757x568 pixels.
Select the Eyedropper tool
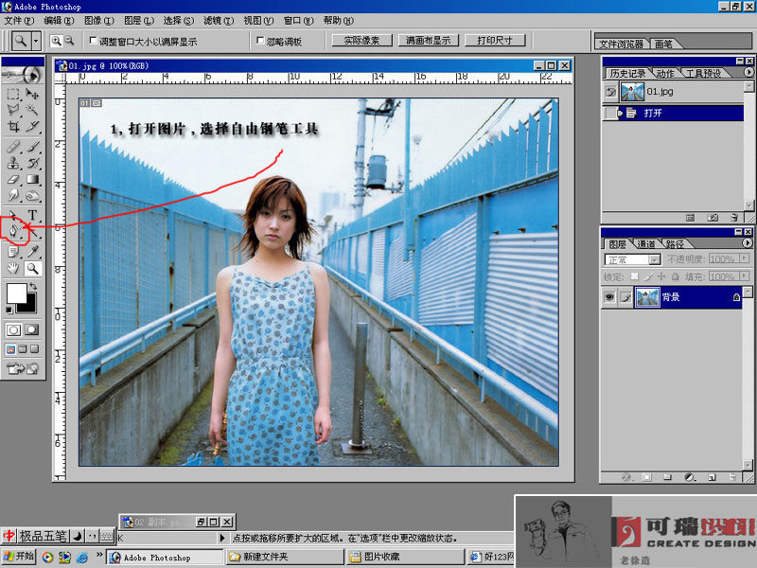coord(33,251)
